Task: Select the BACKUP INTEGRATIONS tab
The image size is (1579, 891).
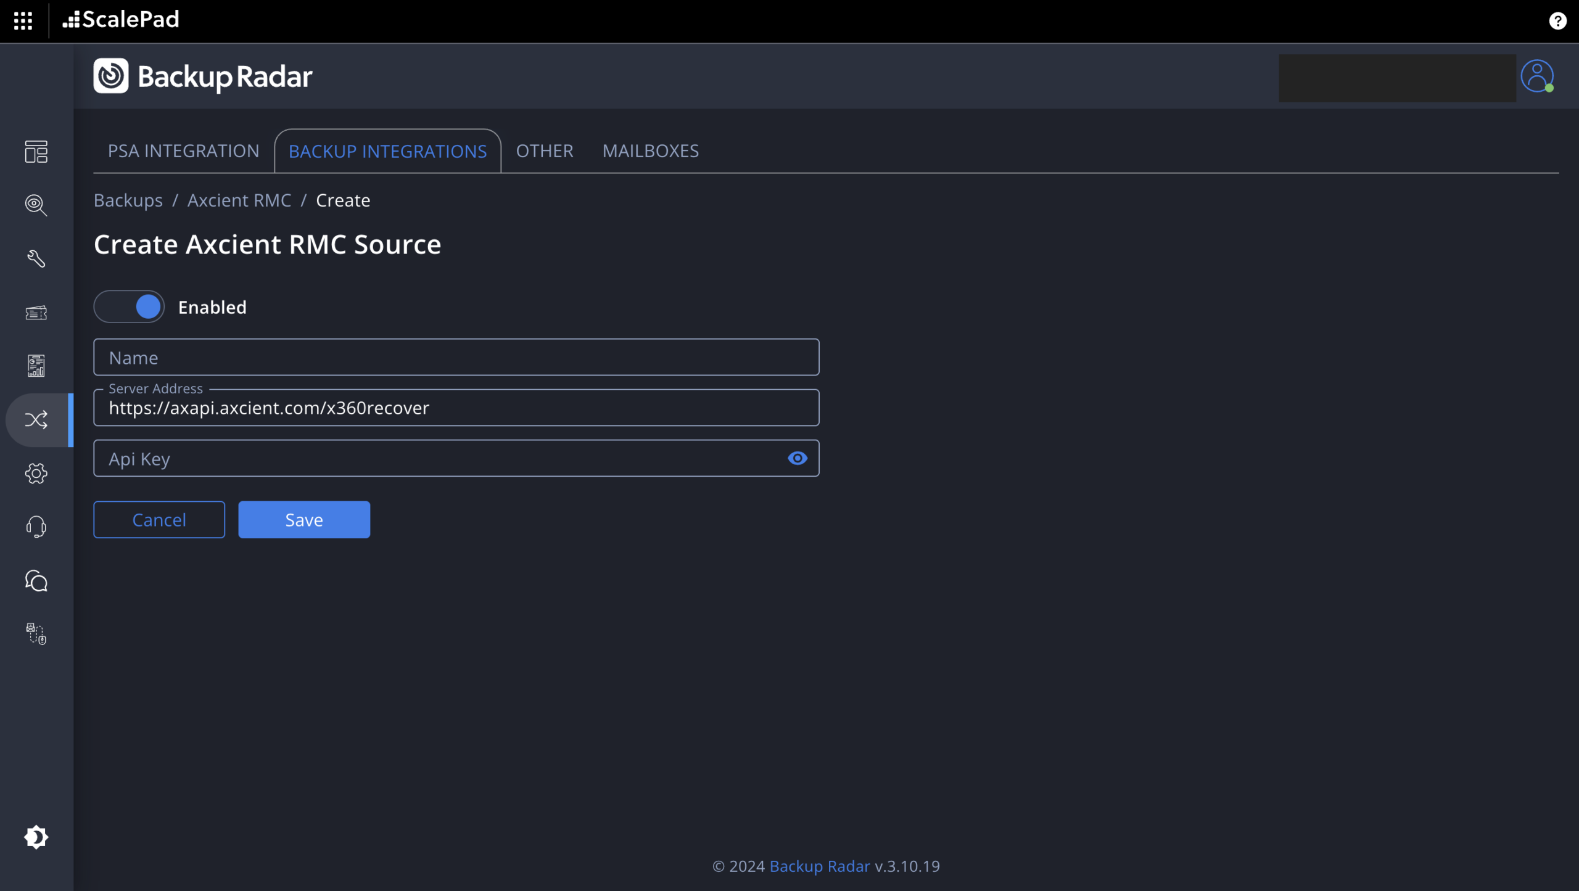Action: [387, 151]
